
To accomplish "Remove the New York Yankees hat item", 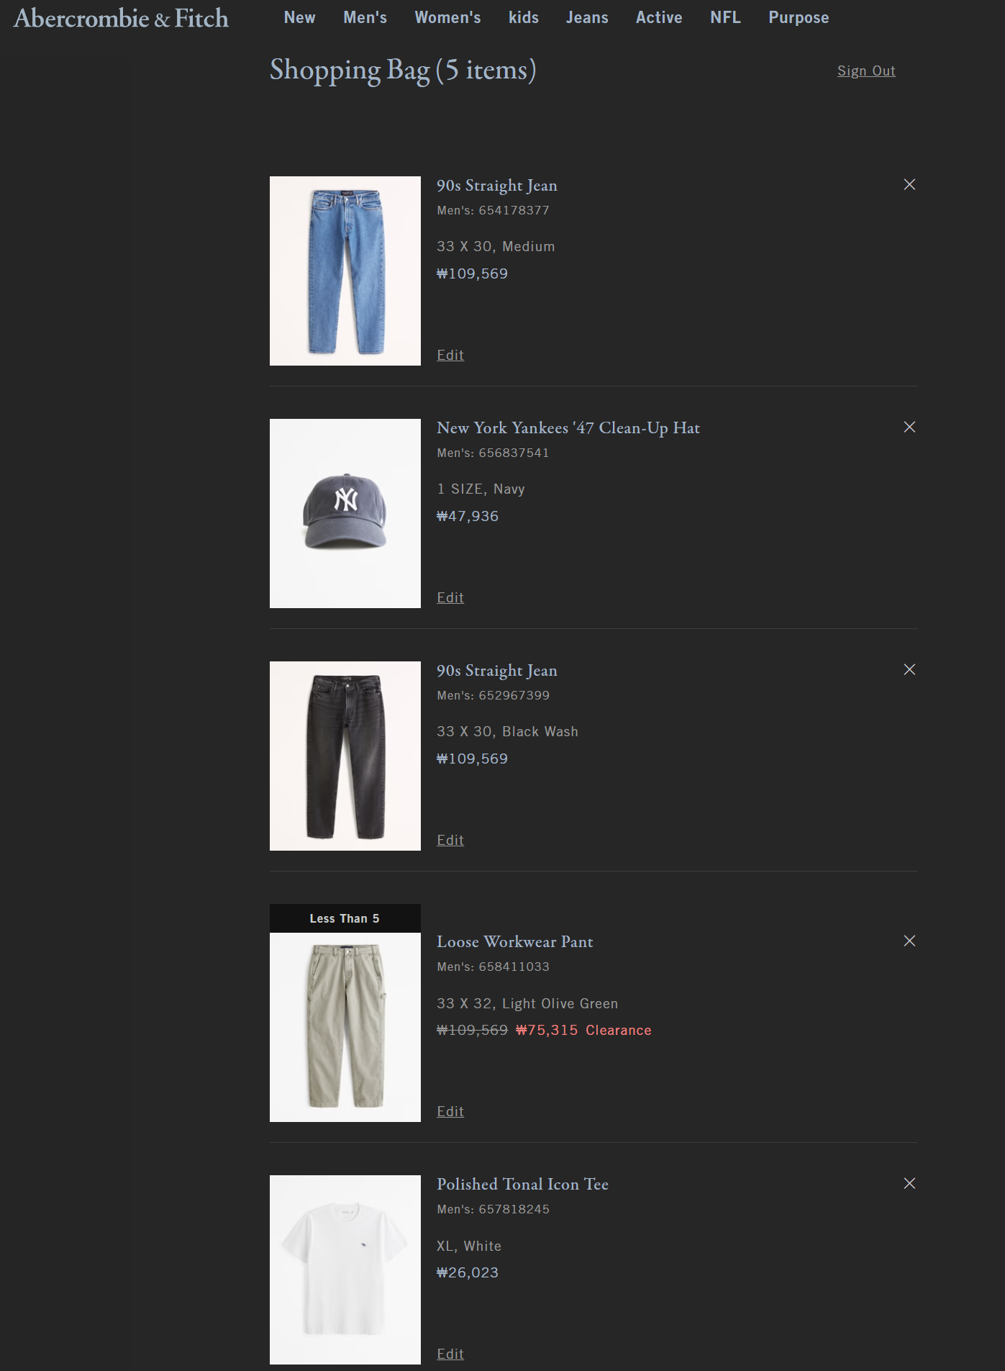I will coord(909,427).
